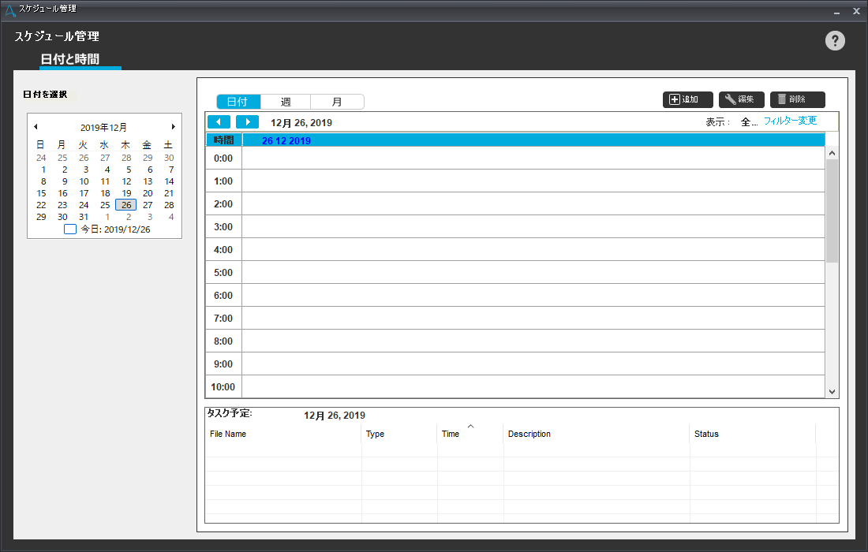
Task: Open the フィルター変更 filter link
Action: pyautogui.click(x=790, y=121)
